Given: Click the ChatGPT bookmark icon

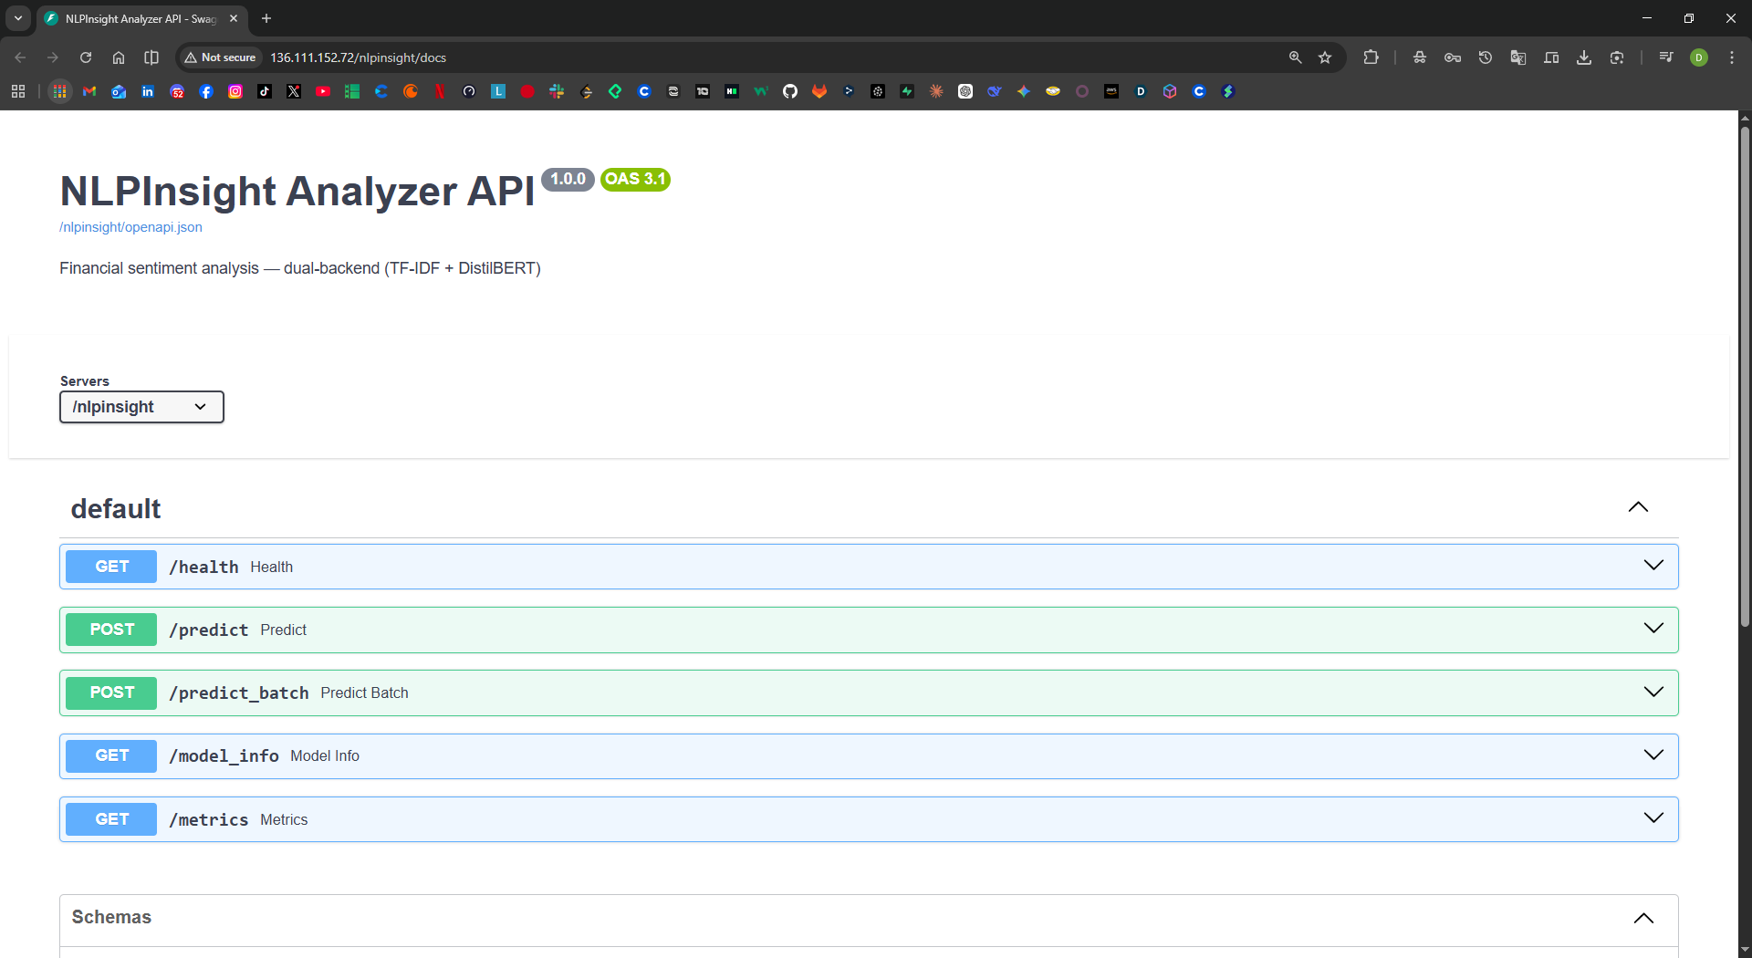Looking at the screenshot, I should pyautogui.click(x=965, y=91).
